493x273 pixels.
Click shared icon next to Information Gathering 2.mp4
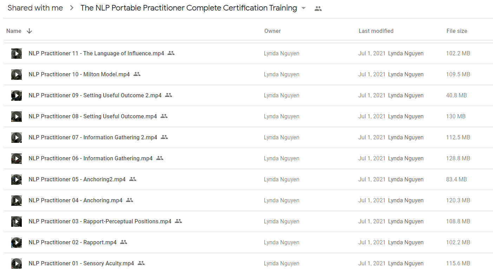pos(164,137)
